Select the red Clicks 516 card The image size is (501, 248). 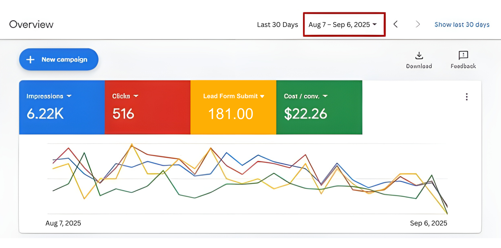(x=147, y=114)
